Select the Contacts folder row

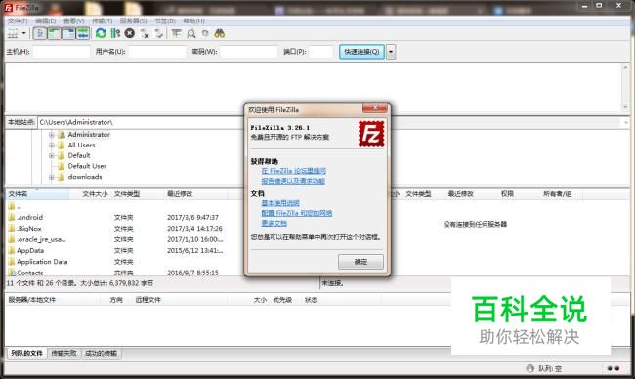coord(117,273)
